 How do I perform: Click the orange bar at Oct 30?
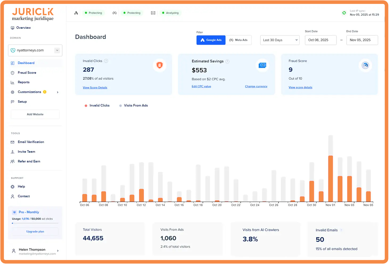click(x=311, y=191)
